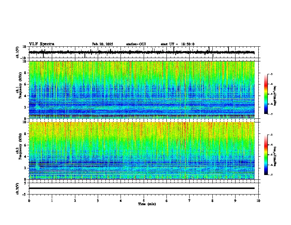The height and width of the screenshot is (225, 291).
Task: Click the ch.2 spectrogram plot area
Action: click(142, 151)
